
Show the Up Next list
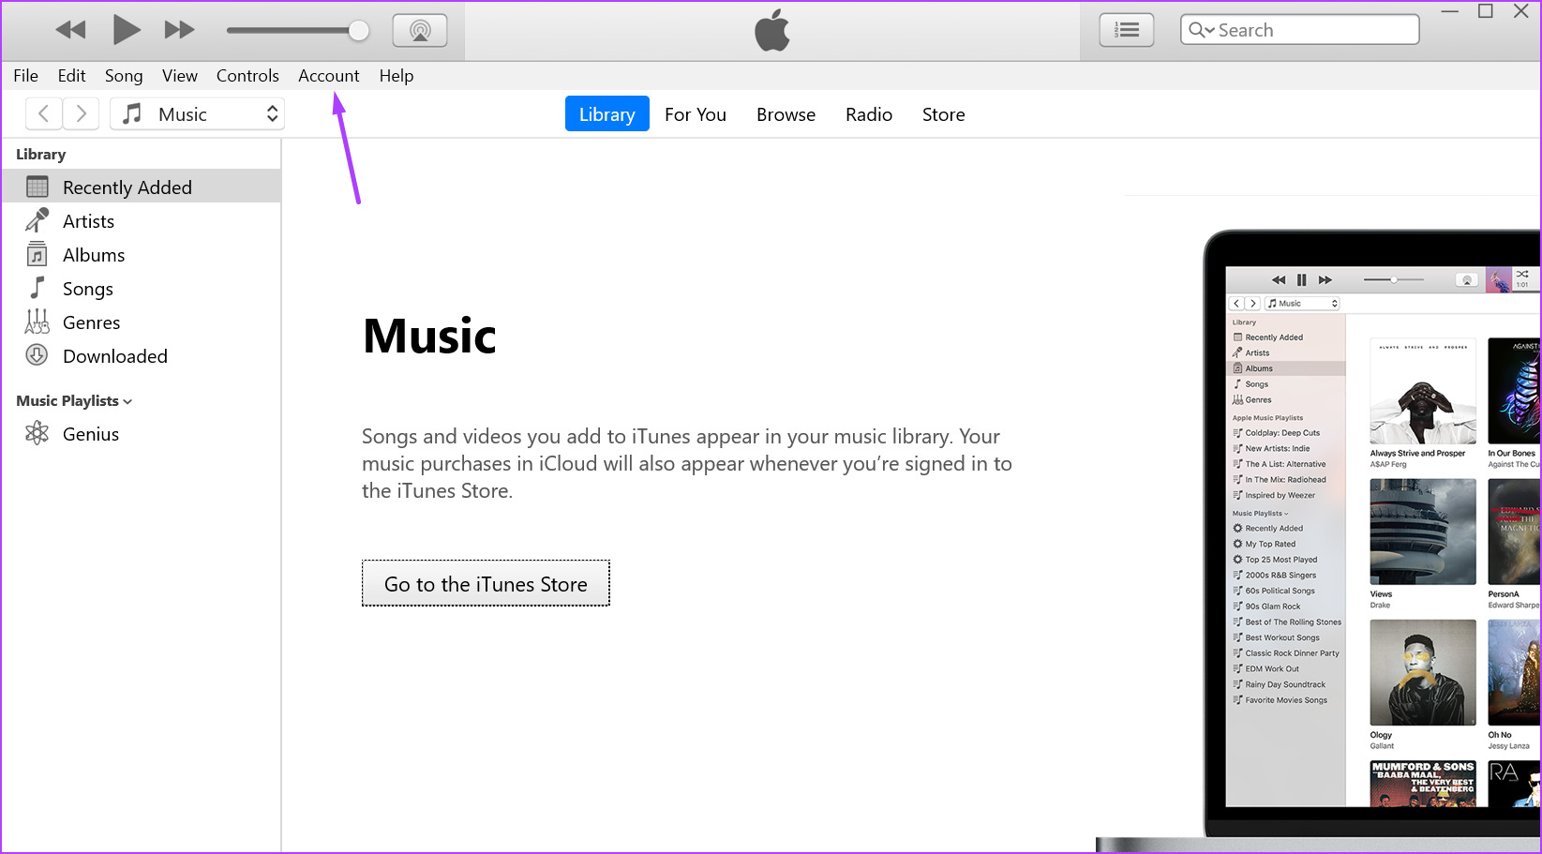click(1126, 30)
